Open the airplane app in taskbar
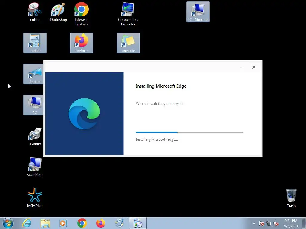The image size is (306, 229). tap(119, 223)
